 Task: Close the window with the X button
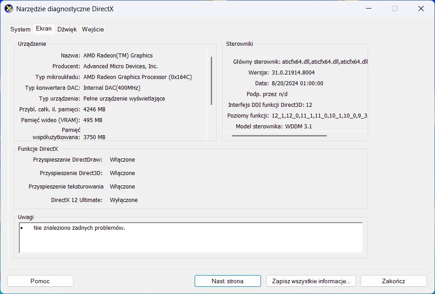(x=421, y=9)
